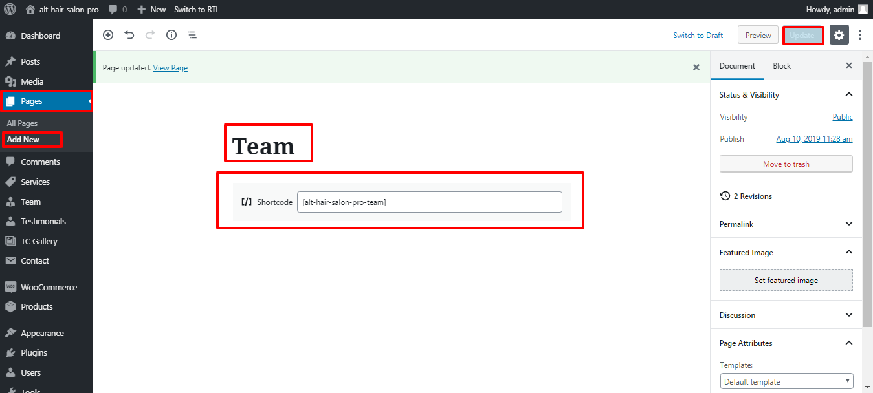This screenshot has width=873, height=393.
Task: Open the Block navigation list icon
Action: (x=192, y=35)
